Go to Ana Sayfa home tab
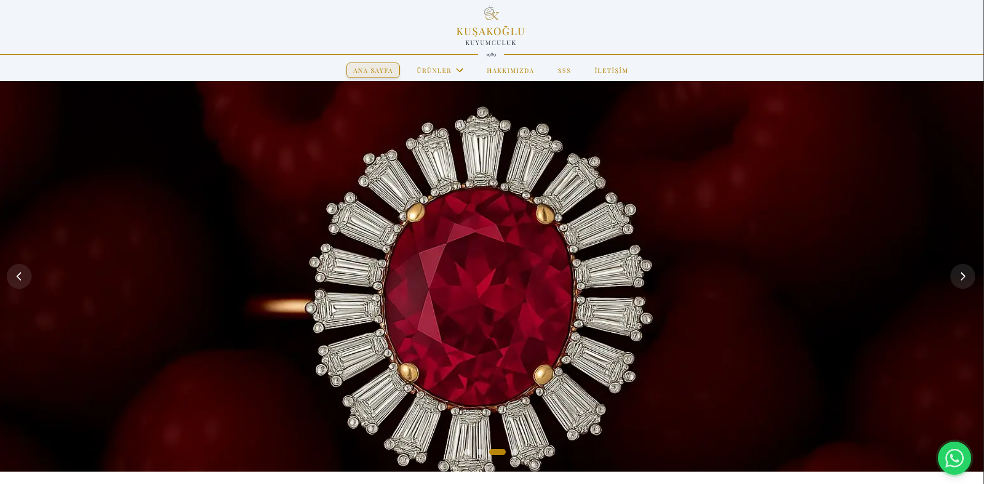The height and width of the screenshot is (484, 984). pyautogui.click(x=373, y=70)
